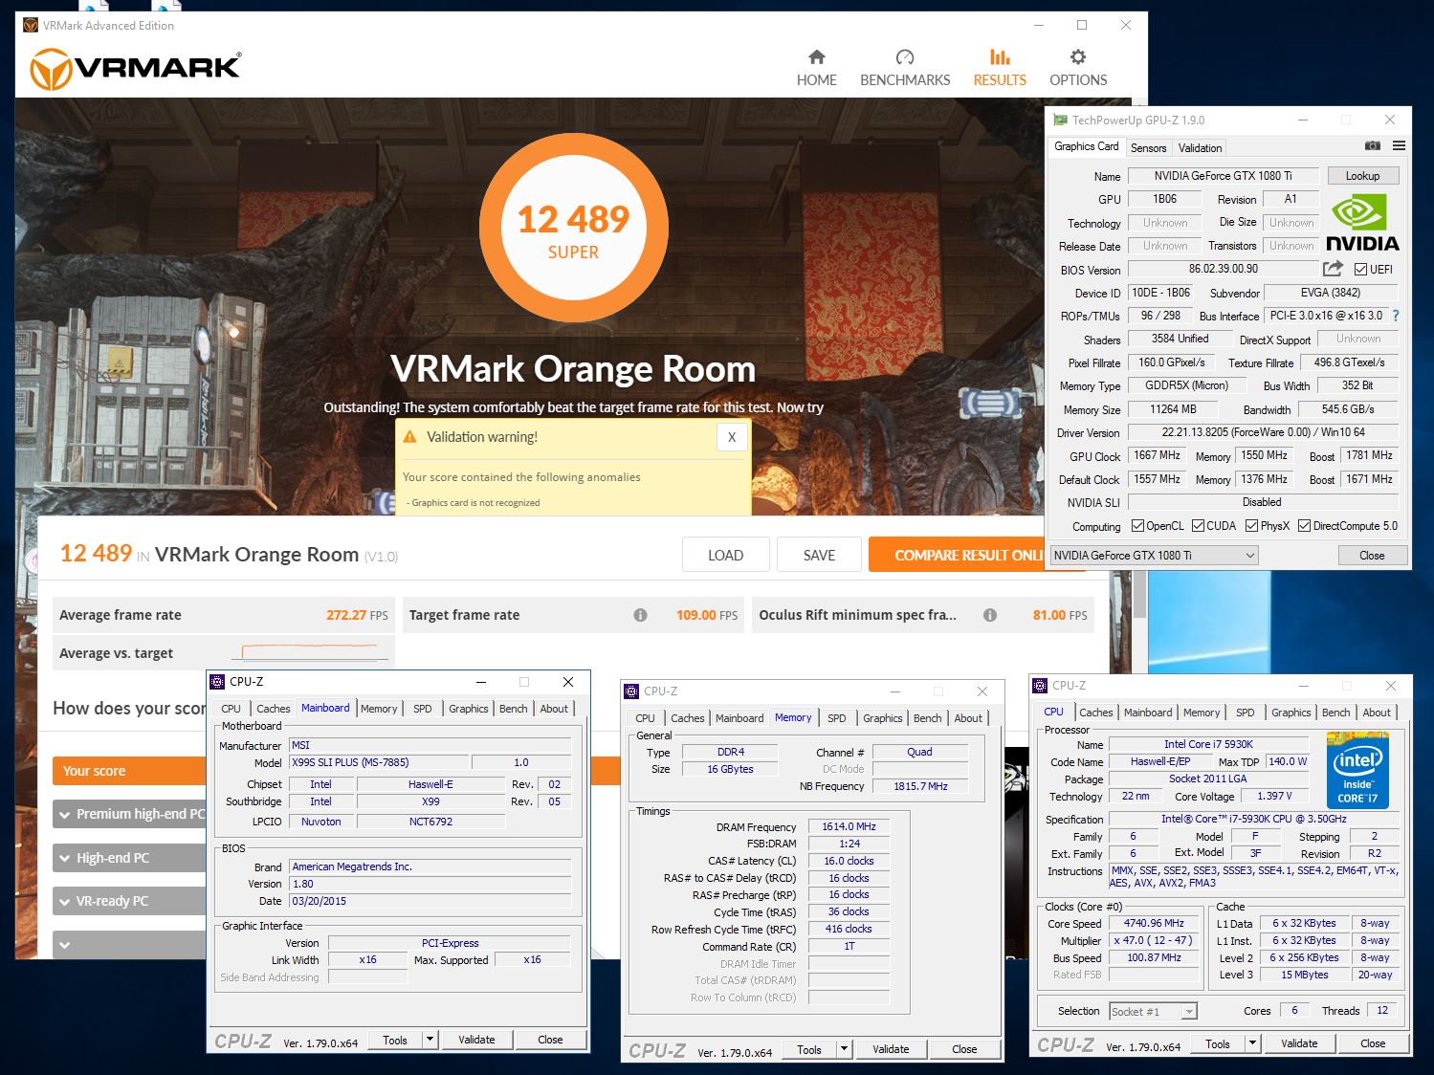
Task: Expand the unlabeled comparison row below VR-ready PC
Action: (130, 945)
